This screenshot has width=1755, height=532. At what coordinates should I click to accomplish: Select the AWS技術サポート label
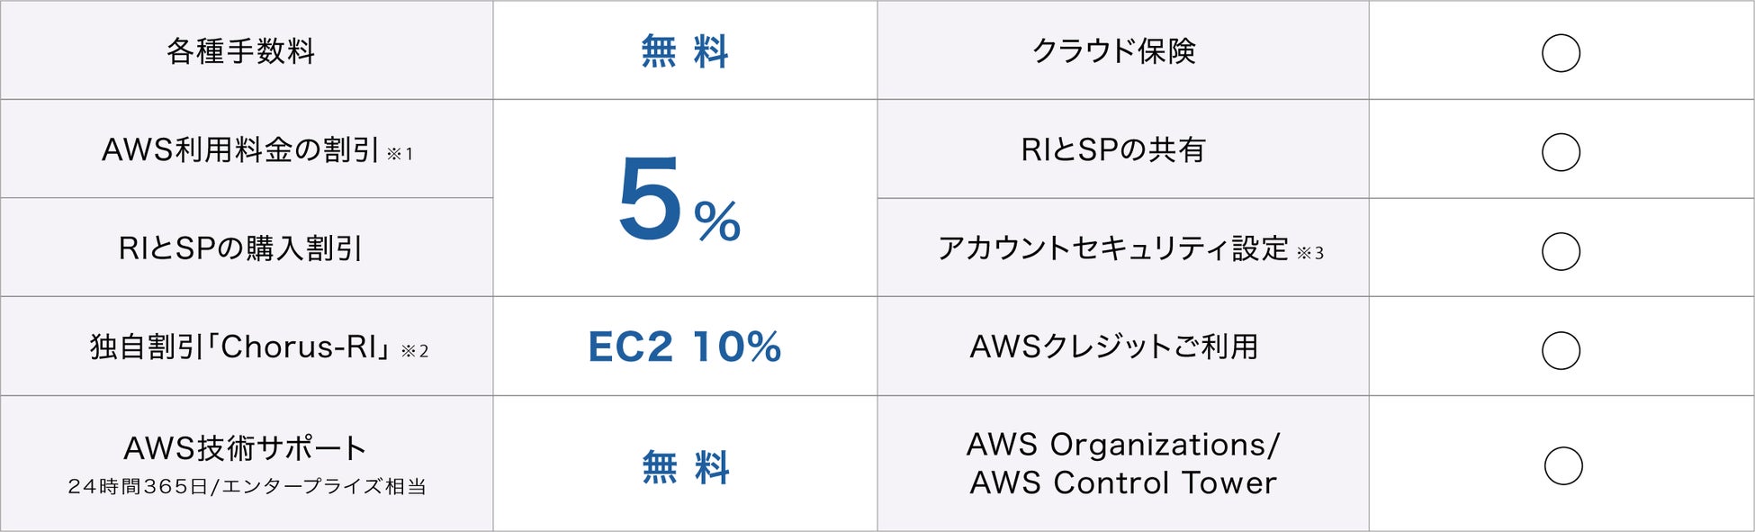pos(245,447)
